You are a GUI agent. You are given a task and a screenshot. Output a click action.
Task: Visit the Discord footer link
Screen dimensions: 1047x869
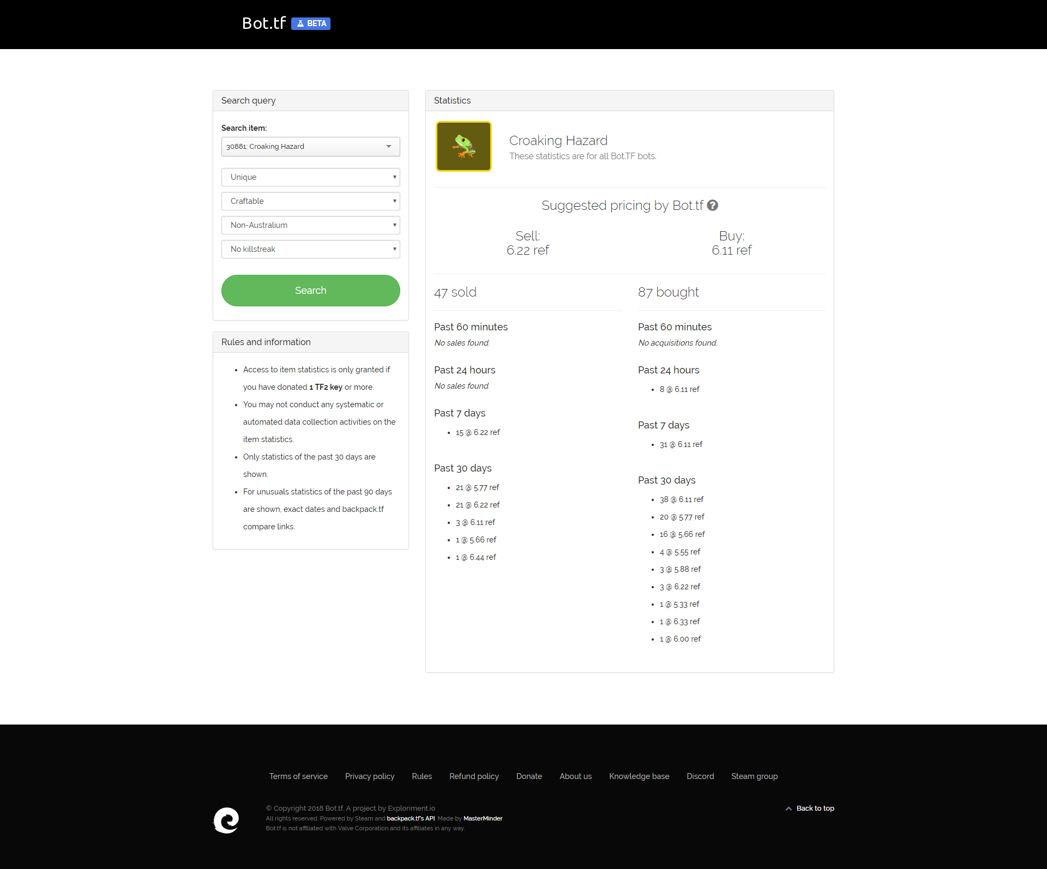click(x=700, y=776)
